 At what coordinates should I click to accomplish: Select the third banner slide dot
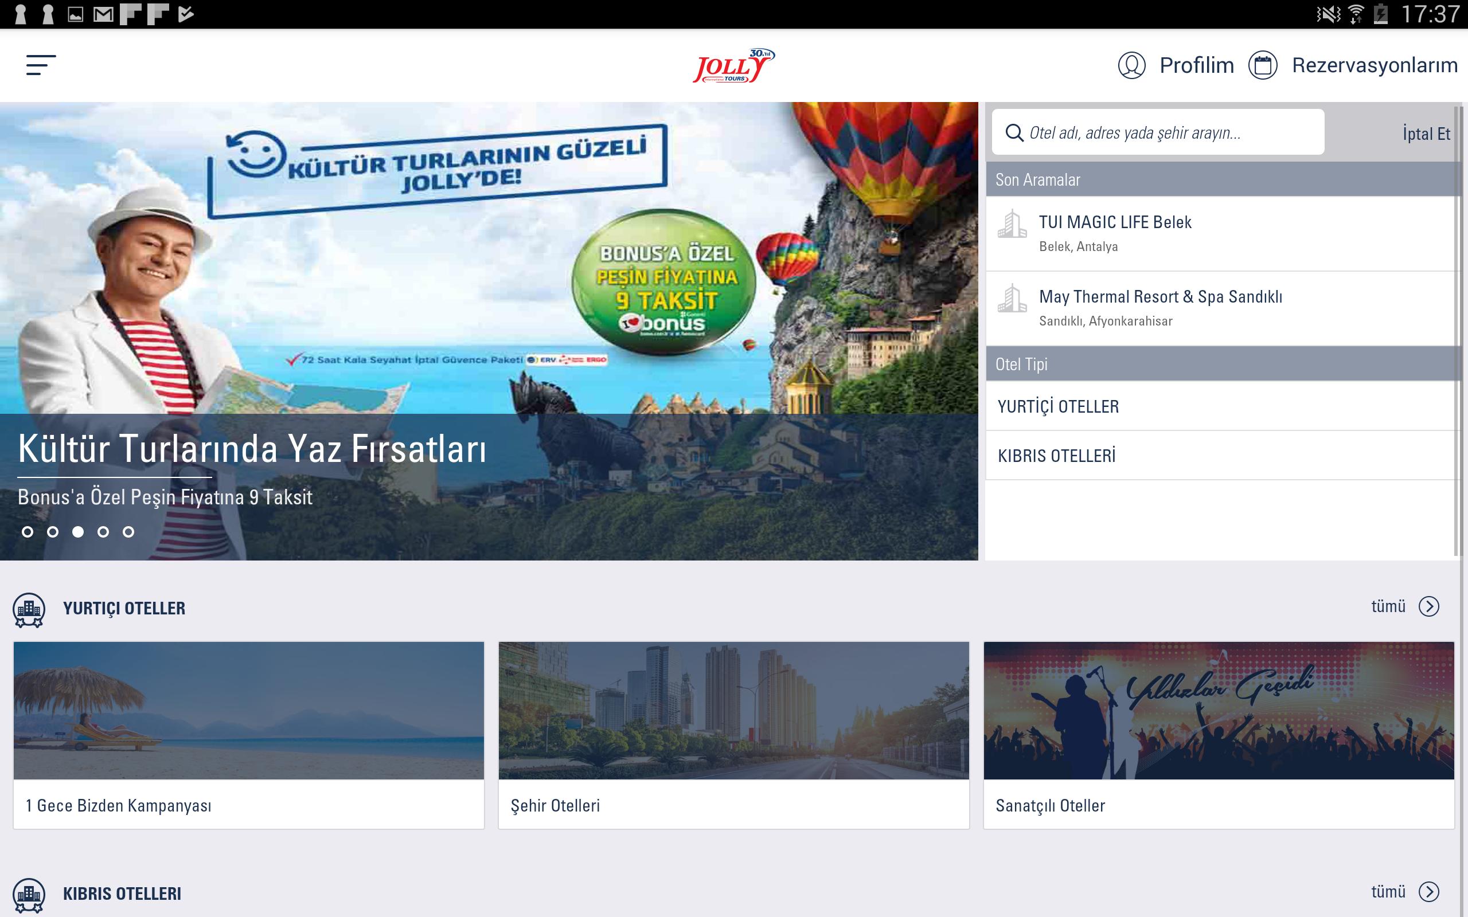click(77, 532)
